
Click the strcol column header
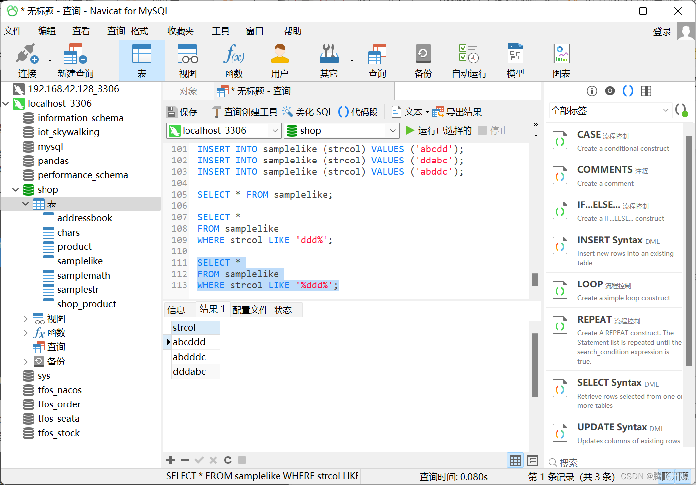195,327
